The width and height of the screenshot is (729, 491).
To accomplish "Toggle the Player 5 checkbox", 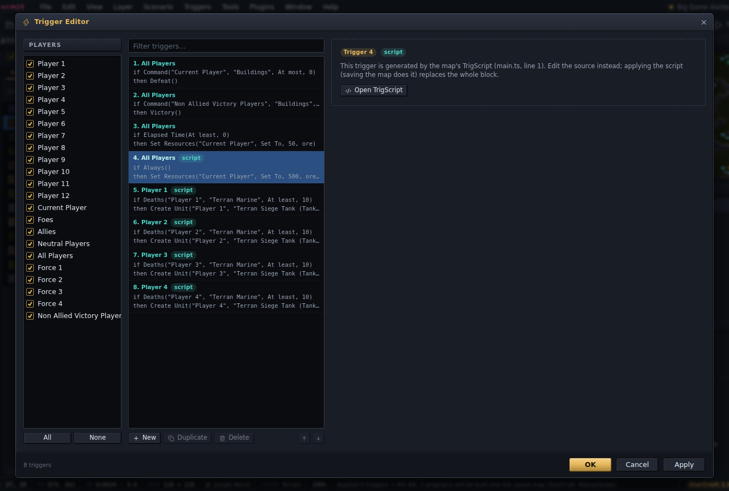I will 30,112.
